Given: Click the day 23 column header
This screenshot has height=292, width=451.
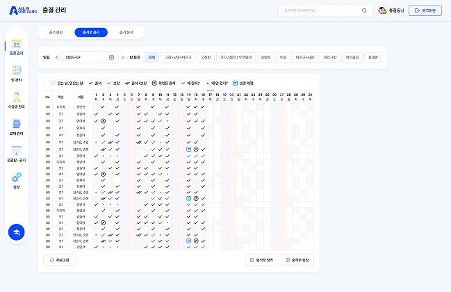Looking at the screenshot, I should 253,97.
